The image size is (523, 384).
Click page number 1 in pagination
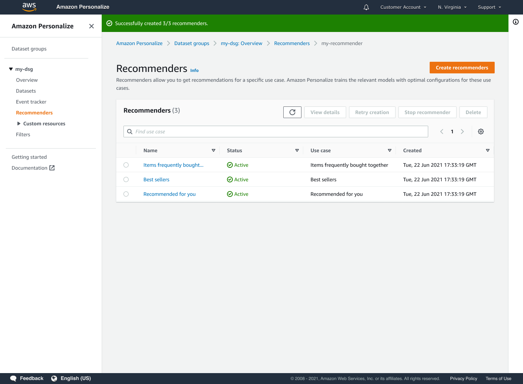(x=452, y=132)
